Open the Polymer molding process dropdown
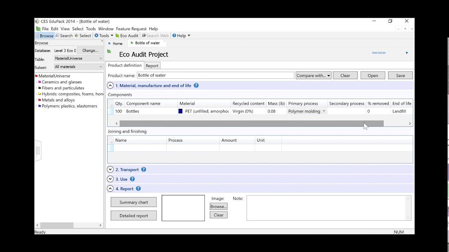Viewport: 449px width, 252px height. click(x=324, y=111)
